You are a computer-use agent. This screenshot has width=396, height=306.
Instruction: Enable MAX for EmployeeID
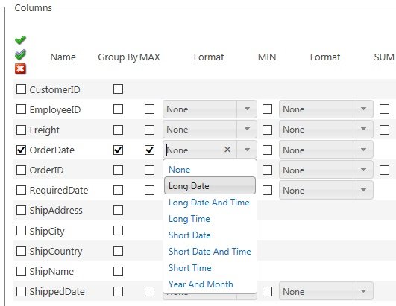(149, 109)
